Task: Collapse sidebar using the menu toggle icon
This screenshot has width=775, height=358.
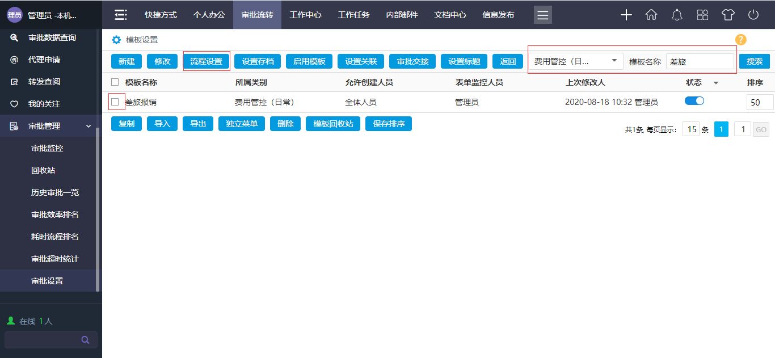Action: coord(120,15)
